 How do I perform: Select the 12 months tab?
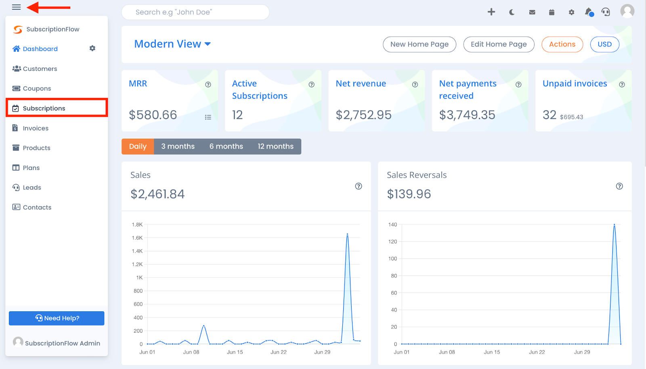point(276,147)
